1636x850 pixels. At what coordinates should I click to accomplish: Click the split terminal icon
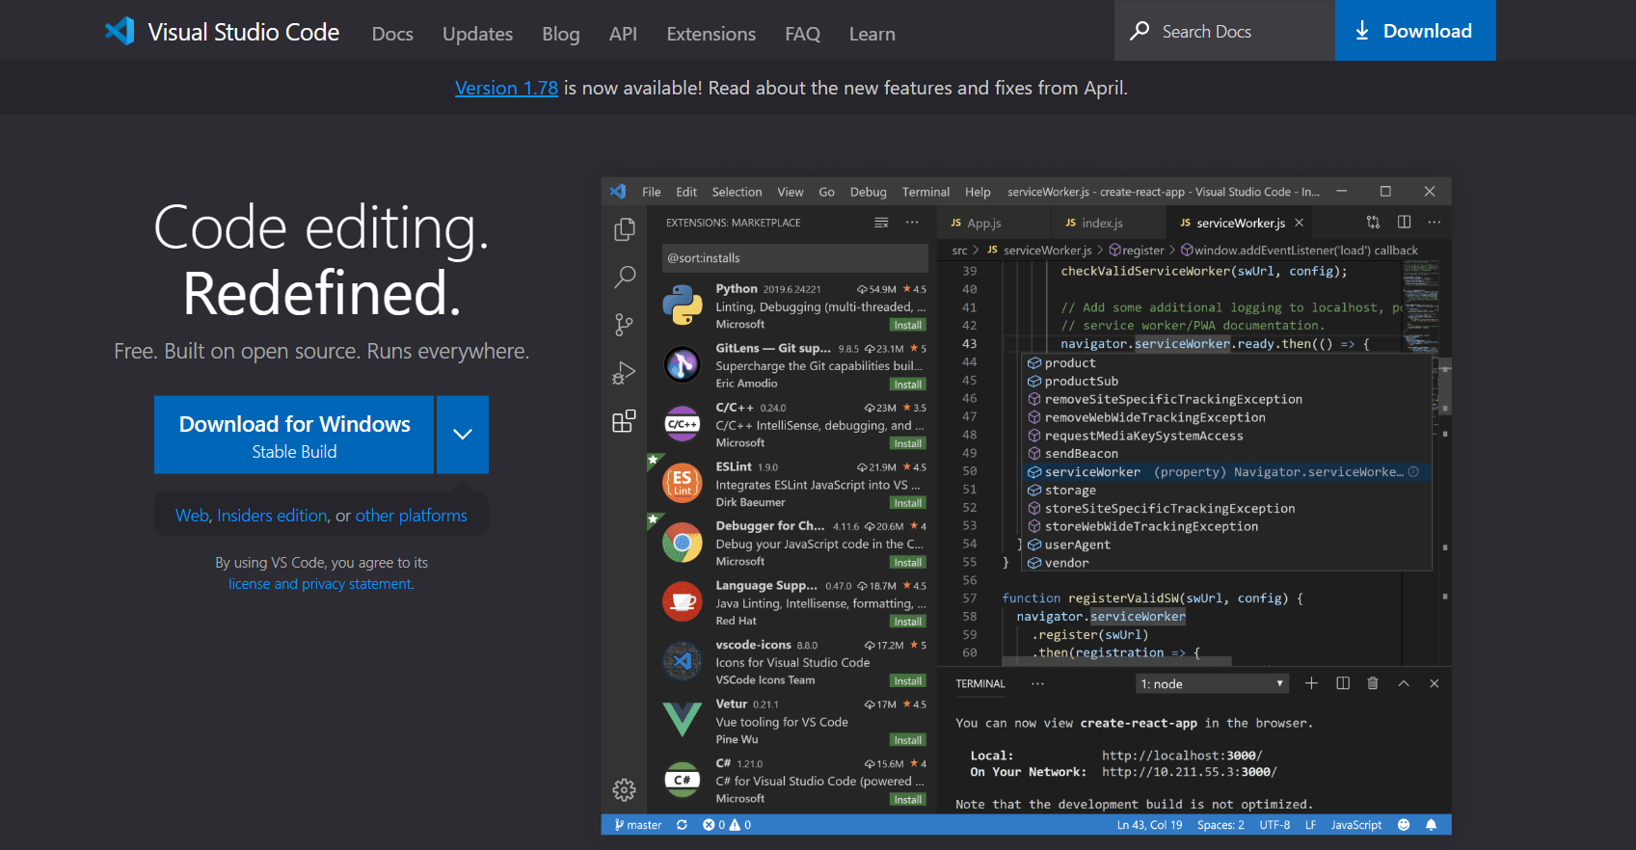tap(1343, 683)
